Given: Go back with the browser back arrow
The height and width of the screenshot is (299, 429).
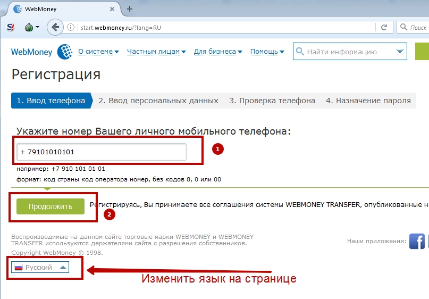Looking at the screenshot, I should (55, 27).
